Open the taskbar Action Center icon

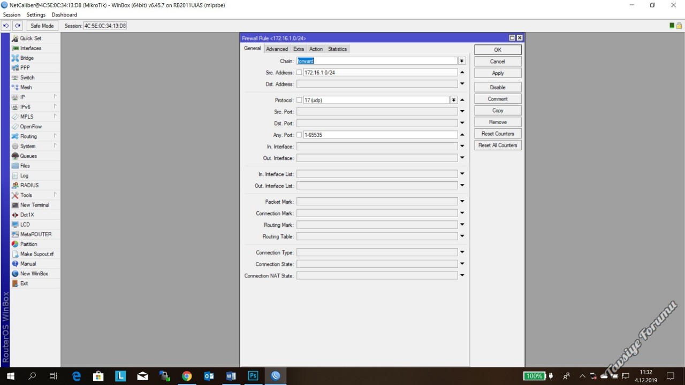(x=670, y=376)
